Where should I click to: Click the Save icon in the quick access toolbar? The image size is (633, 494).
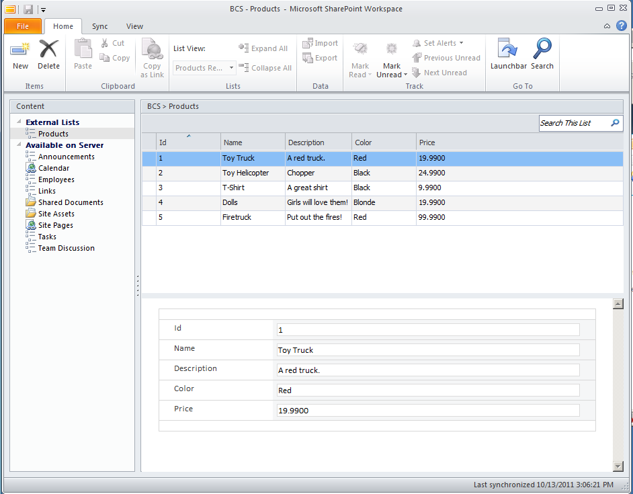click(x=28, y=9)
